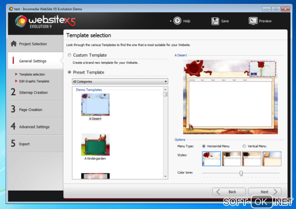Click the large A Desert preview image

(230, 97)
